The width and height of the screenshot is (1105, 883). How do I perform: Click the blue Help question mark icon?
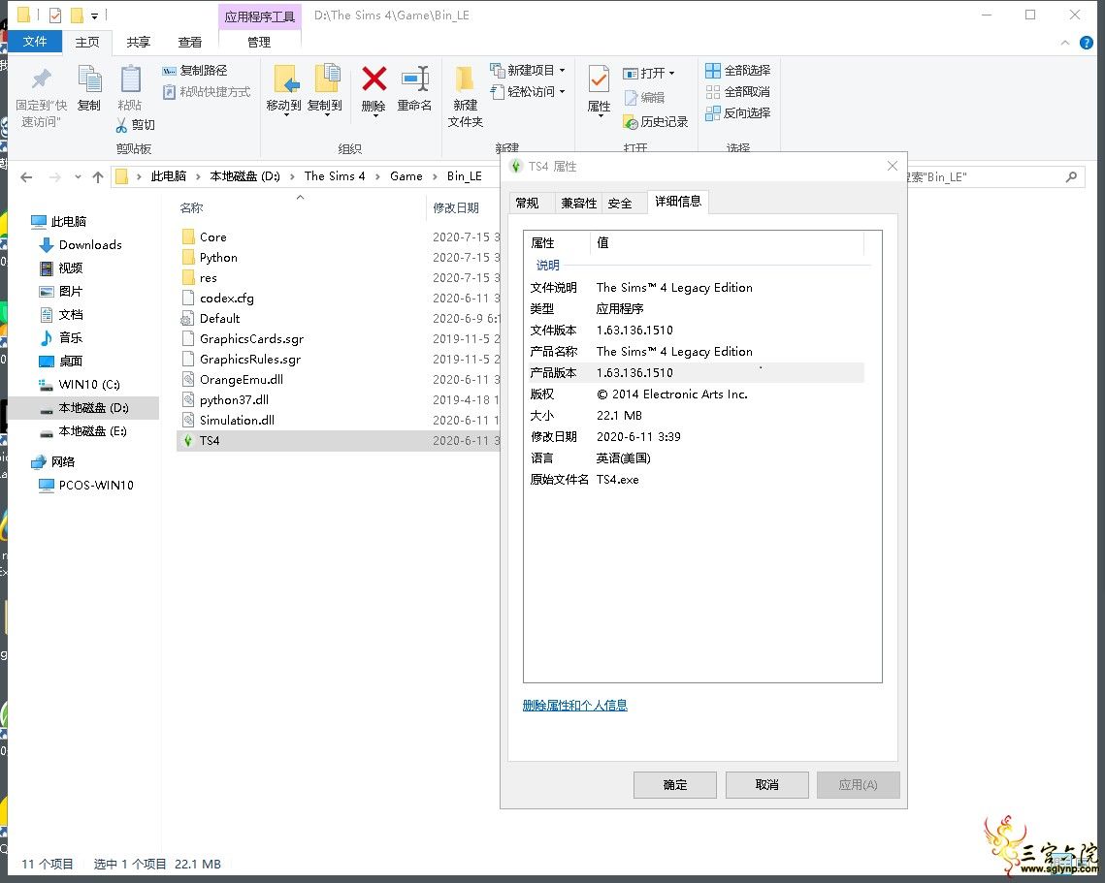click(1087, 43)
